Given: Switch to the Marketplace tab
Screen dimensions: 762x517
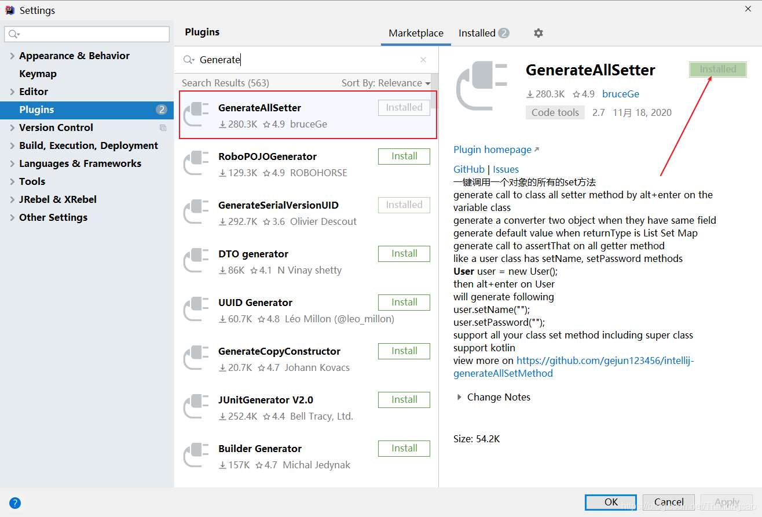Looking at the screenshot, I should coord(416,33).
